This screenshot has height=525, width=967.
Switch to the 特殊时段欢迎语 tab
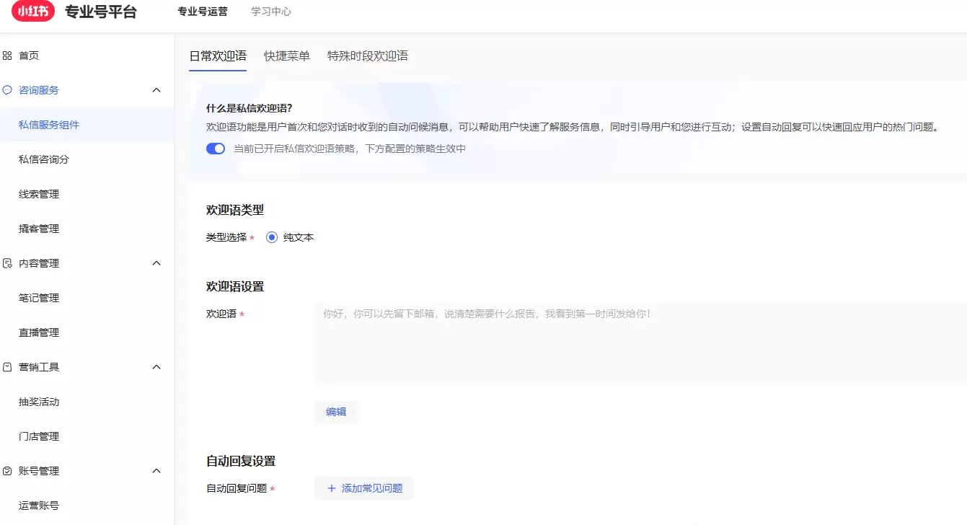coord(368,56)
